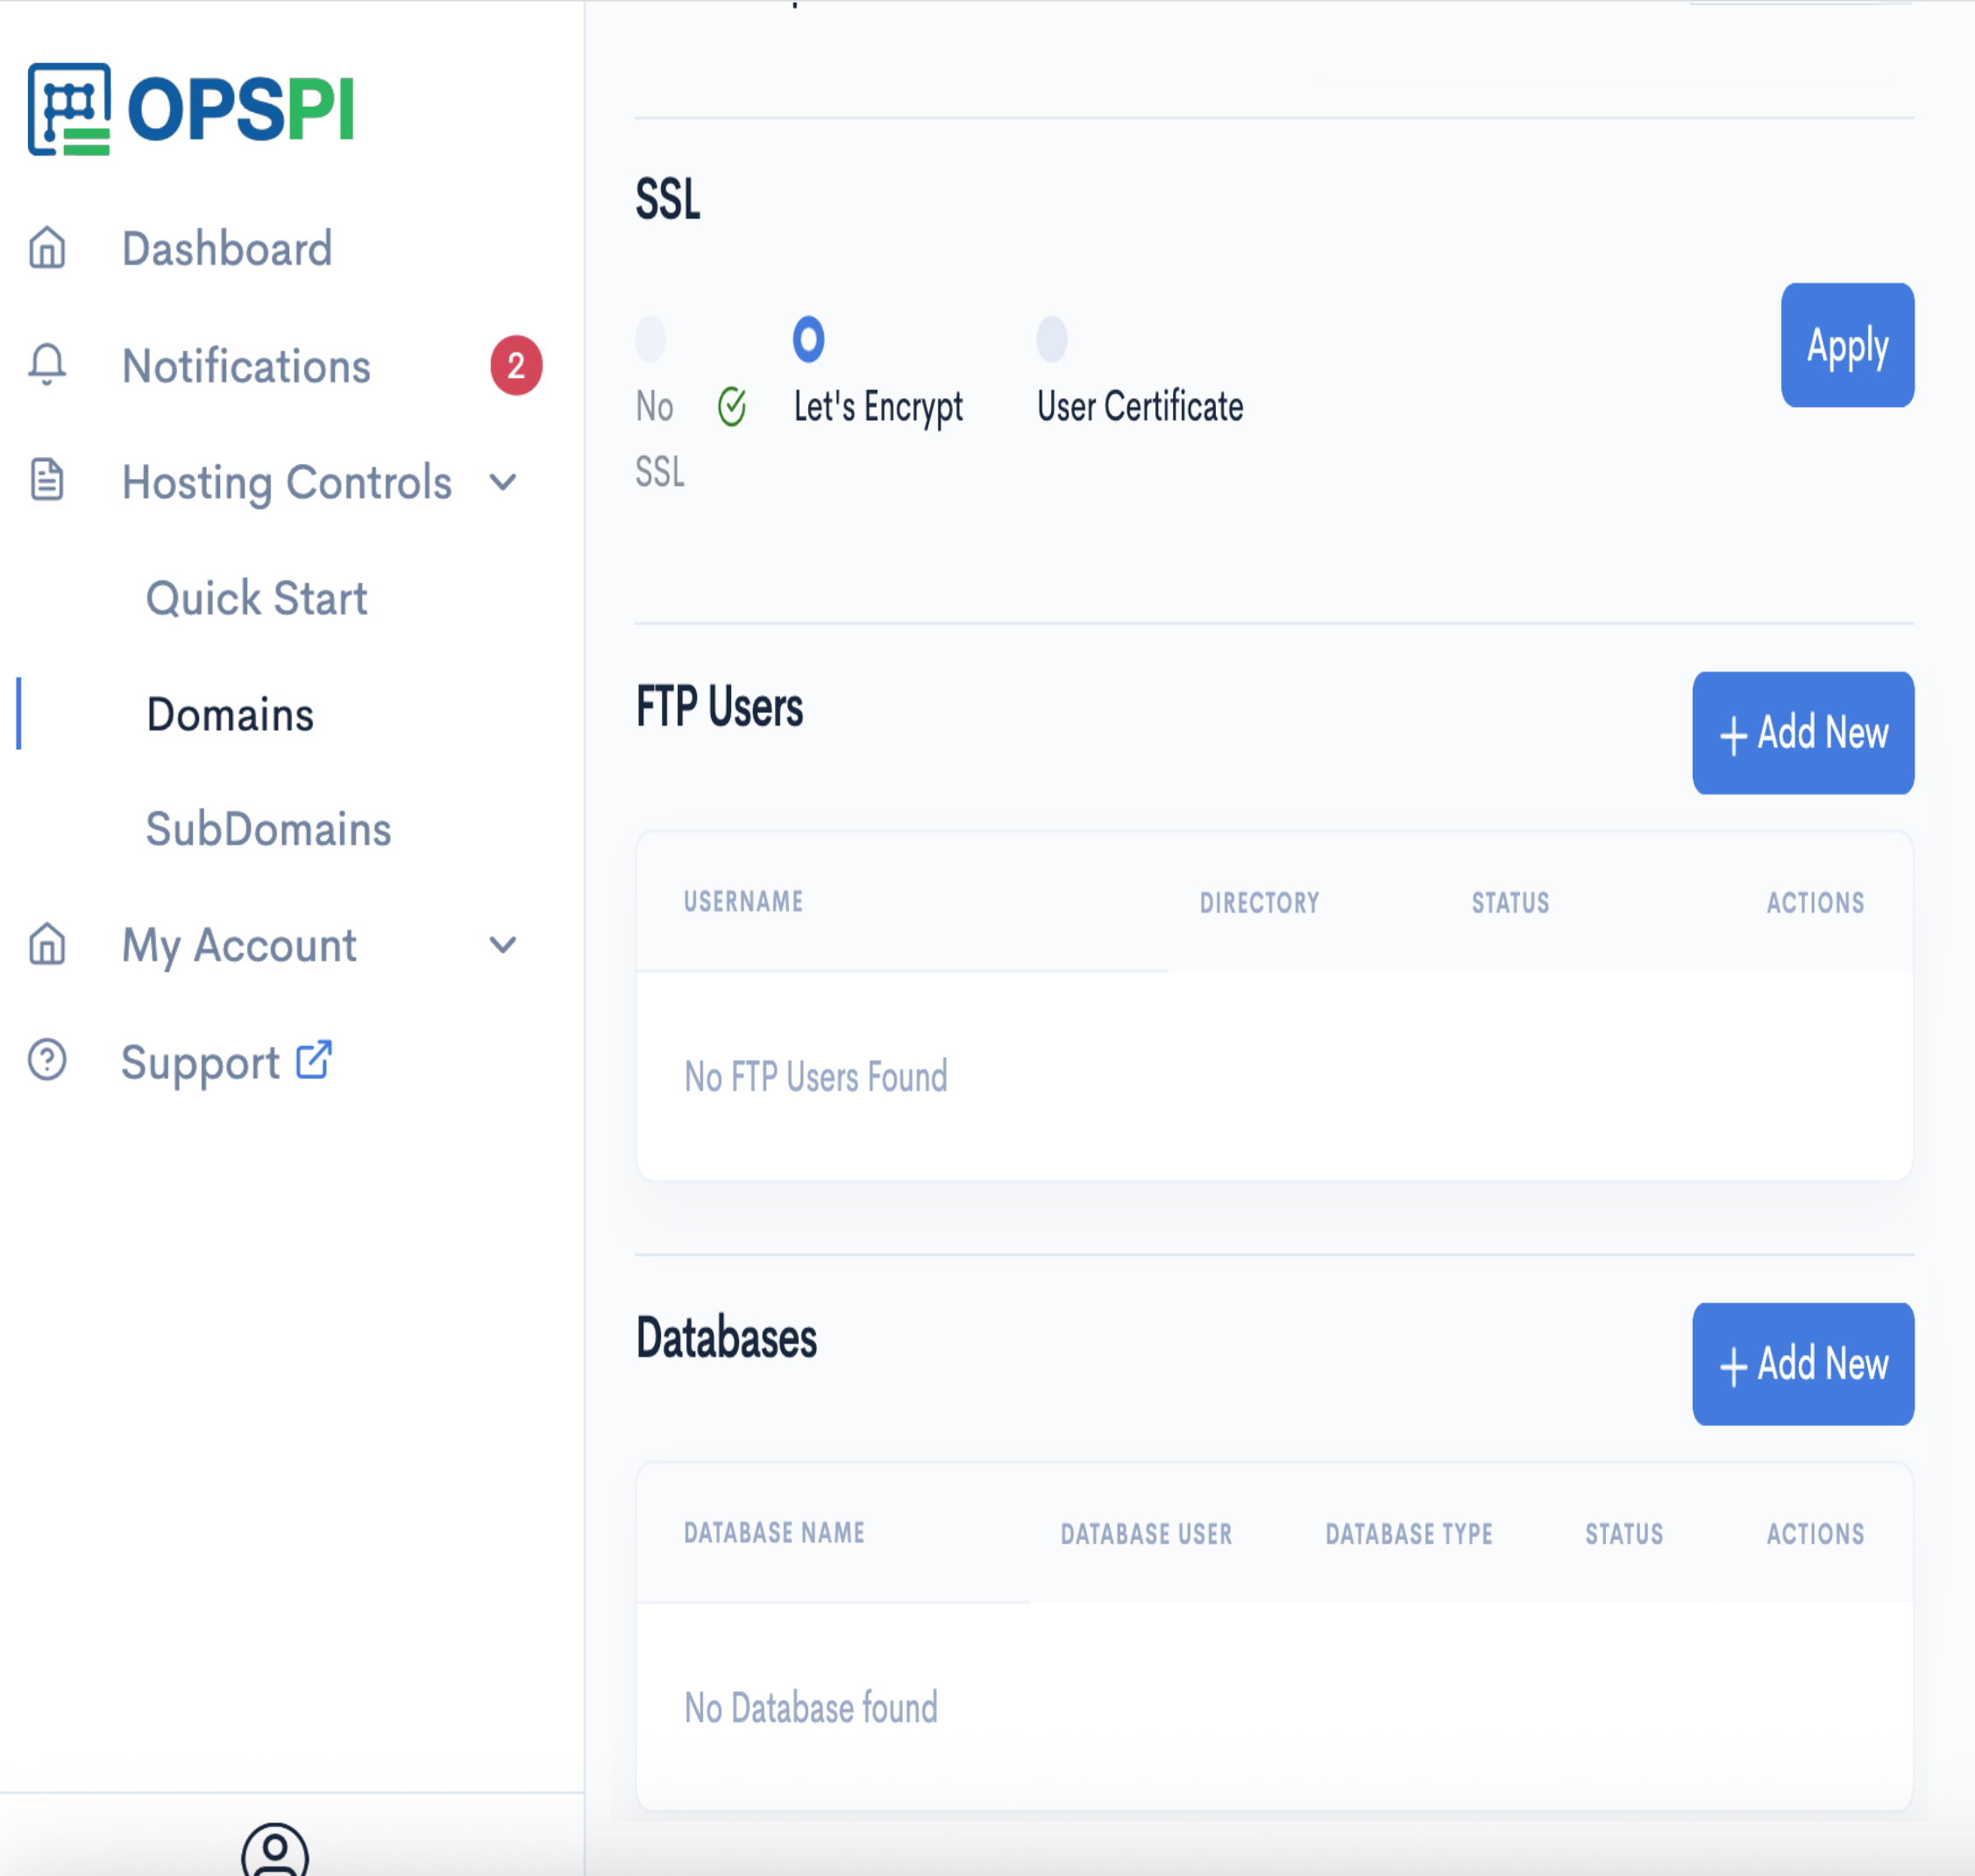
Task: Click the My Account house icon
Action: pos(47,944)
